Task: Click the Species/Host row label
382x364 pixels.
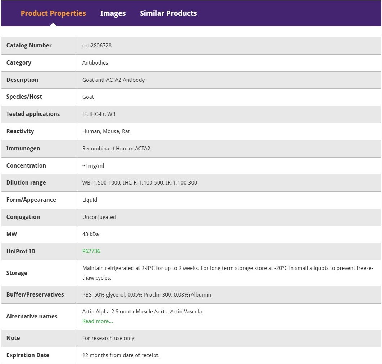Action: 24,97
